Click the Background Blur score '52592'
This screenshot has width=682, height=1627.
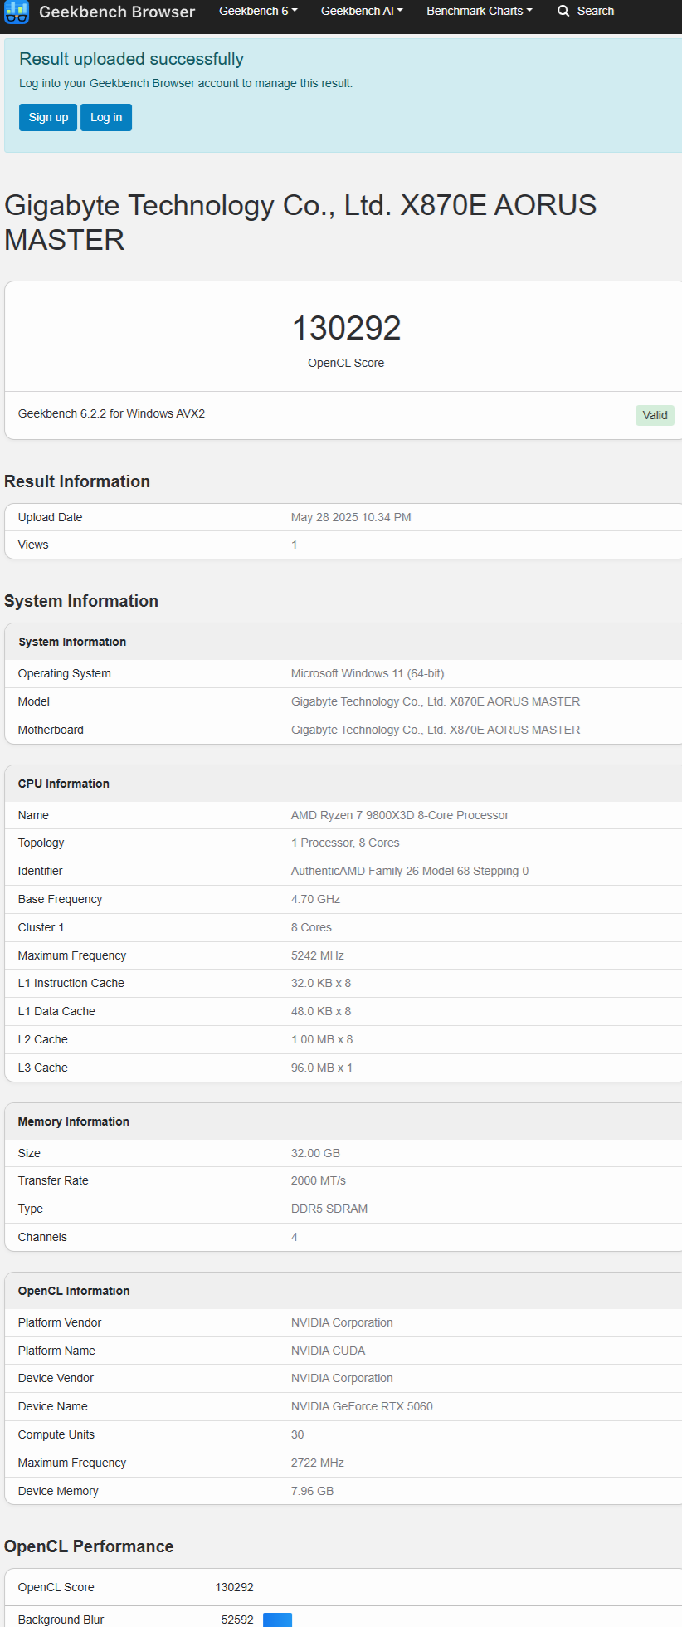click(237, 1620)
